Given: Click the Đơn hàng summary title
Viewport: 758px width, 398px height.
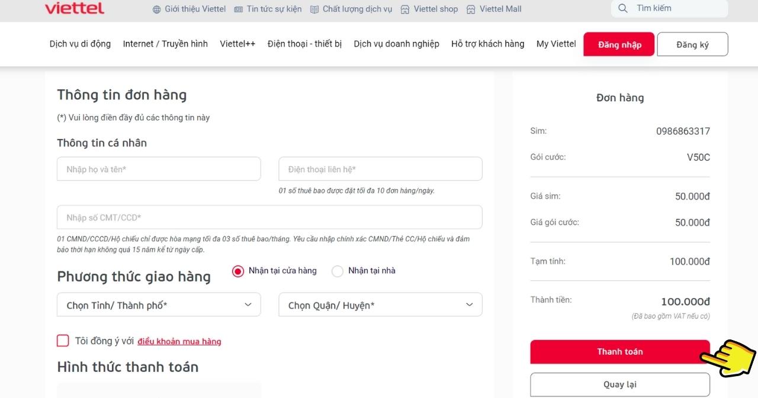Looking at the screenshot, I should coord(620,98).
